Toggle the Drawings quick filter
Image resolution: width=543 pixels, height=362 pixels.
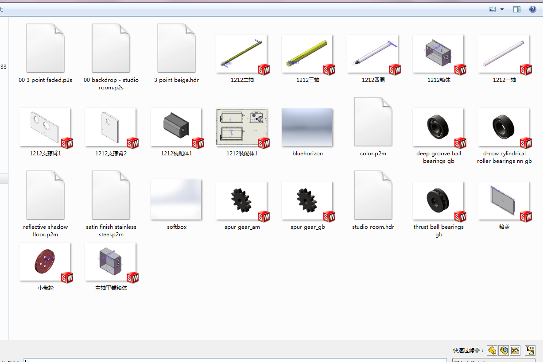click(515, 350)
